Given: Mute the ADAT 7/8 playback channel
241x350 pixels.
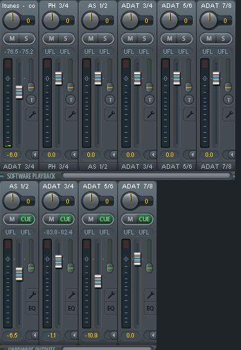Looking at the screenshot, I should pyautogui.click(x=209, y=39).
